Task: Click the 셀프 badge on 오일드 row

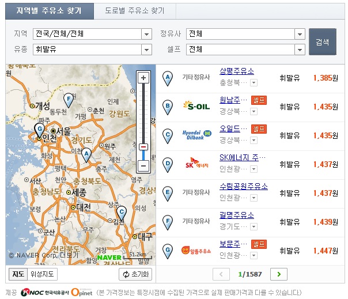Action: (259, 129)
